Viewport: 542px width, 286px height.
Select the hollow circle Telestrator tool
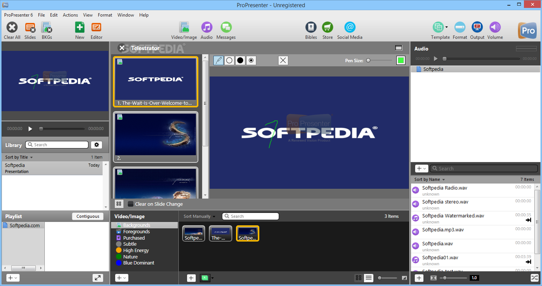point(229,60)
